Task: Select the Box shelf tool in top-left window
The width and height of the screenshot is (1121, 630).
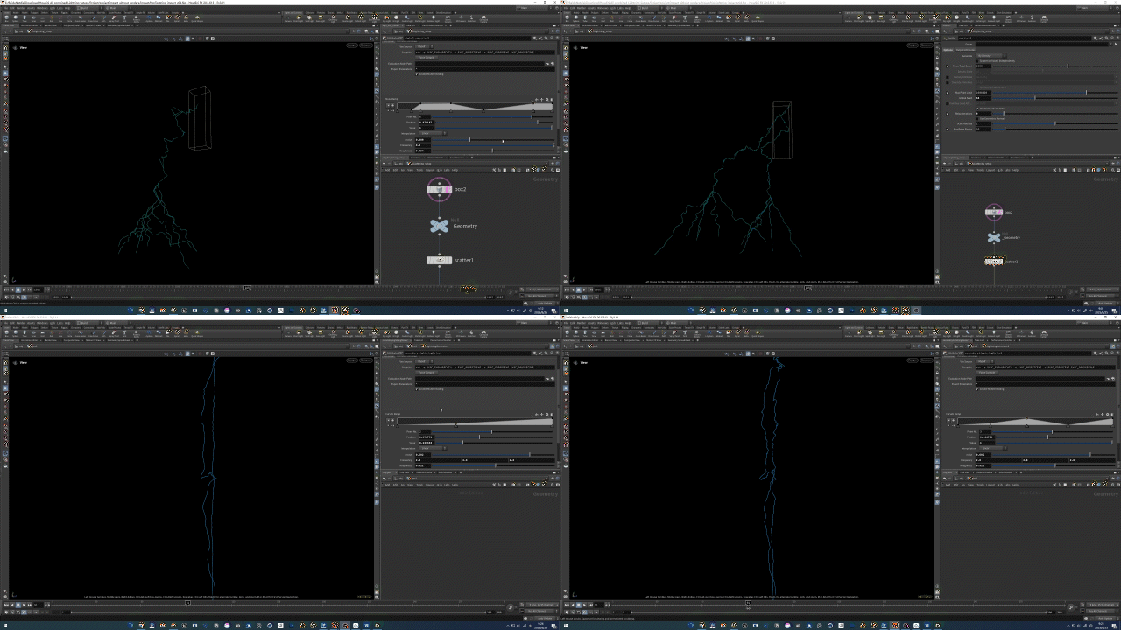Action: pyautogui.click(x=5, y=18)
